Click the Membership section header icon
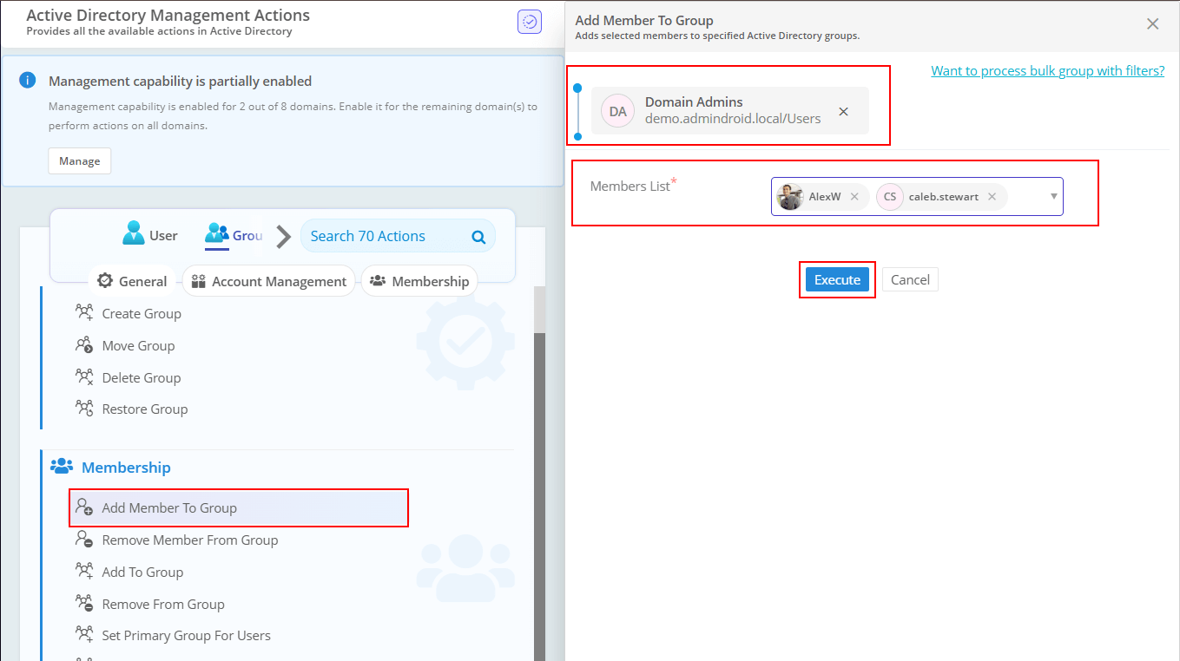This screenshot has width=1180, height=661. (62, 466)
